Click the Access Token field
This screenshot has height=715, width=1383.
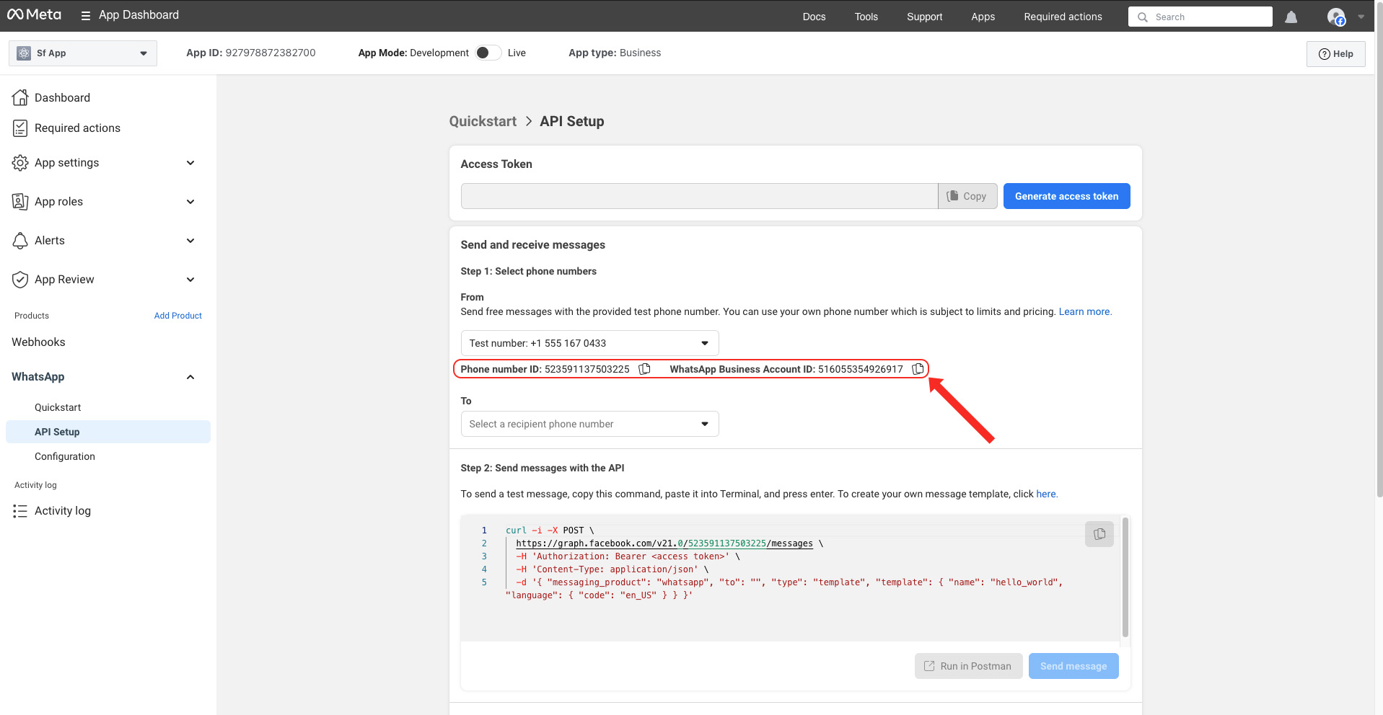(699, 196)
